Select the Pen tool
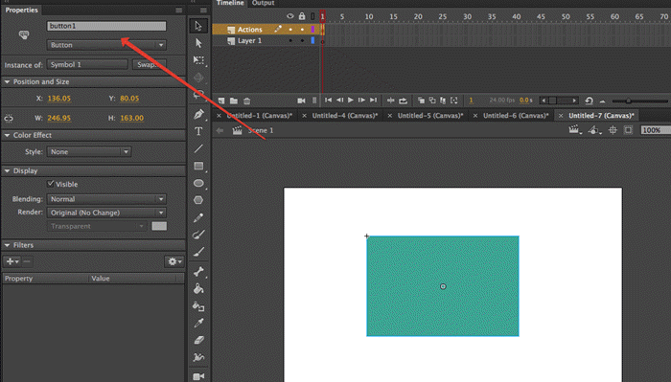Viewport: 671px width, 382px height. click(x=198, y=114)
